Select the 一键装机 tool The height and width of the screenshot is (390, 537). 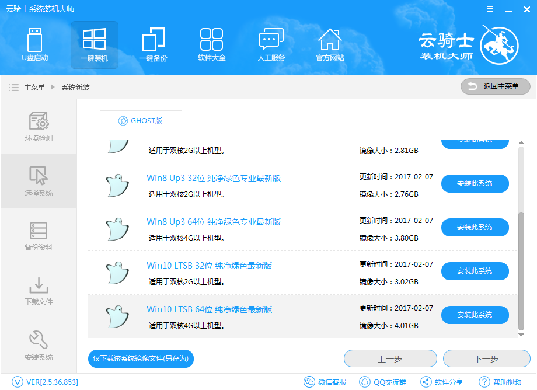(94, 45)
